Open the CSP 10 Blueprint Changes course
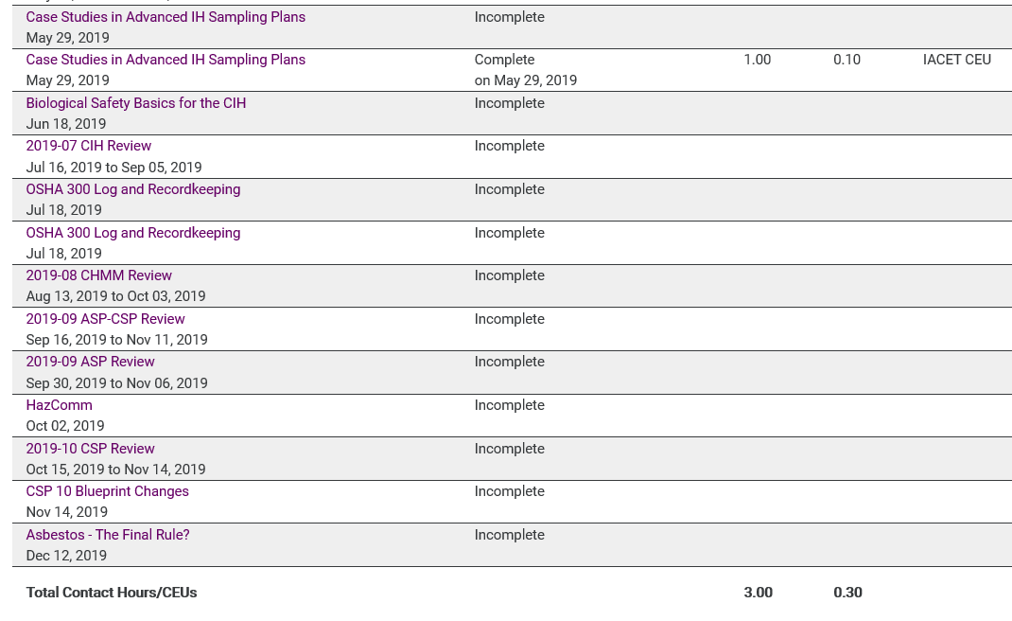The image size is (1012, 621). pyautogui.click(x=107, y=491)
